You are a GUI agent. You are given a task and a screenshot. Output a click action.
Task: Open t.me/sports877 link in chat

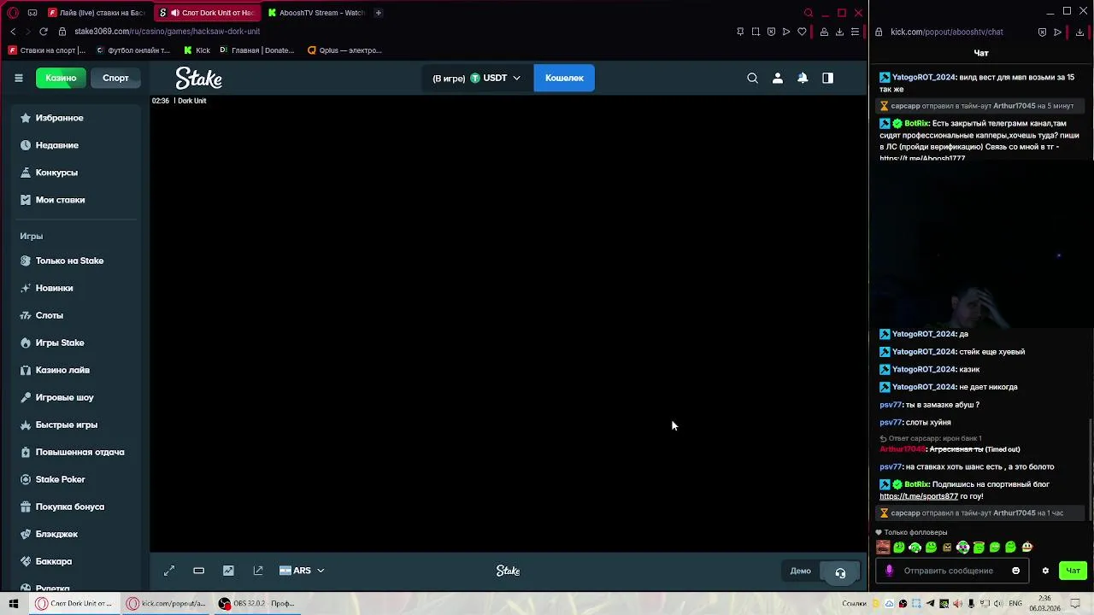coord(919,496)
